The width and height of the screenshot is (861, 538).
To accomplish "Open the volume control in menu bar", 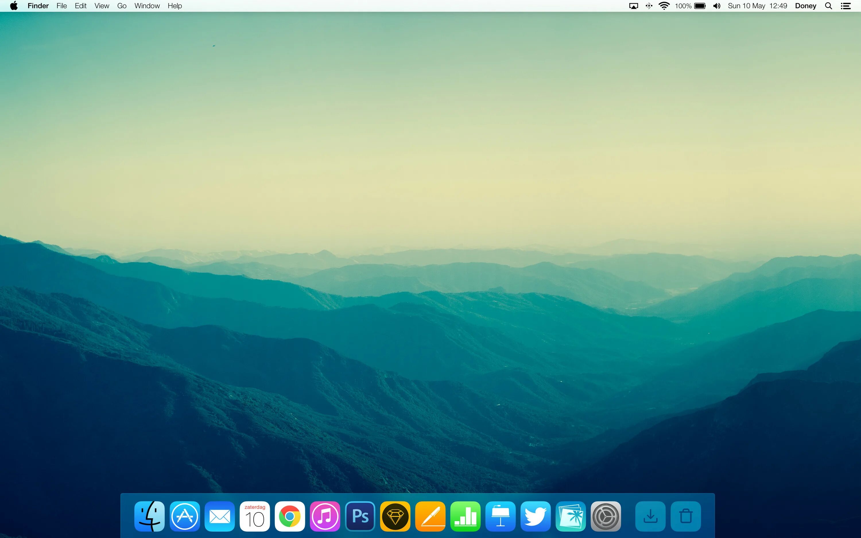I will click(x=717, y=6).
